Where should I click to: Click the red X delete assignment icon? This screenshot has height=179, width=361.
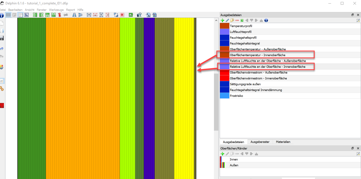click(x=122, y=15)
